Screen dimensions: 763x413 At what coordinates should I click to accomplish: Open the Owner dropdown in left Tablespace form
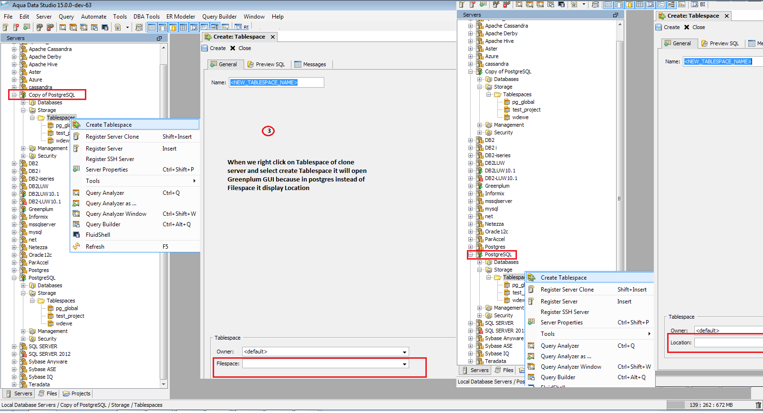tap(404, 352)
